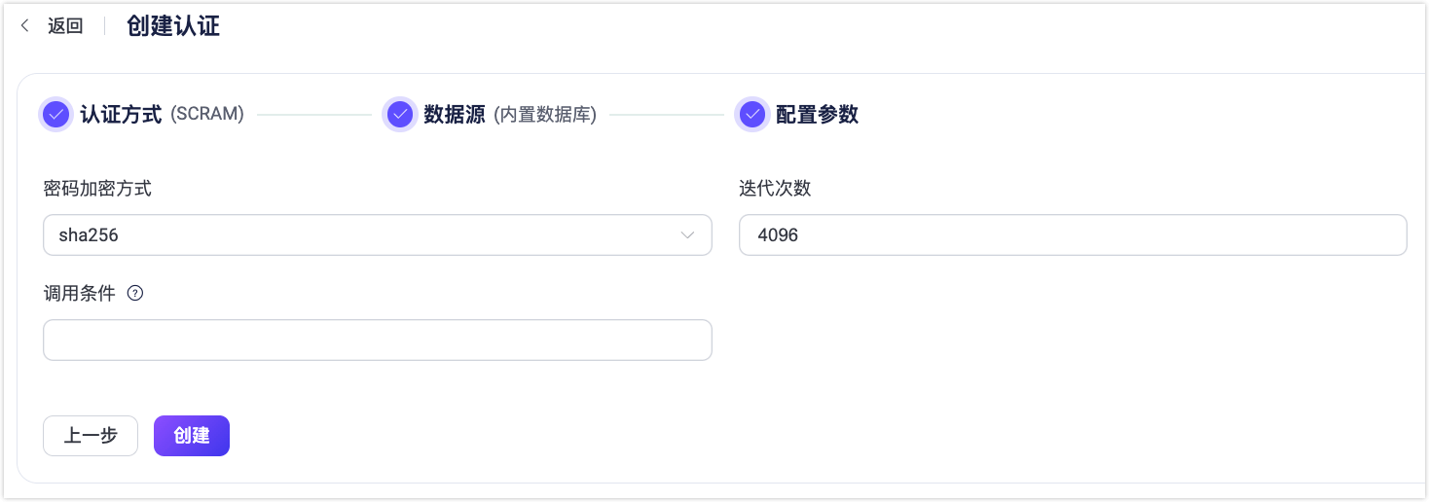
Task: Click the back arrow icon beside 返回
Action: click(x=25, y=26)
